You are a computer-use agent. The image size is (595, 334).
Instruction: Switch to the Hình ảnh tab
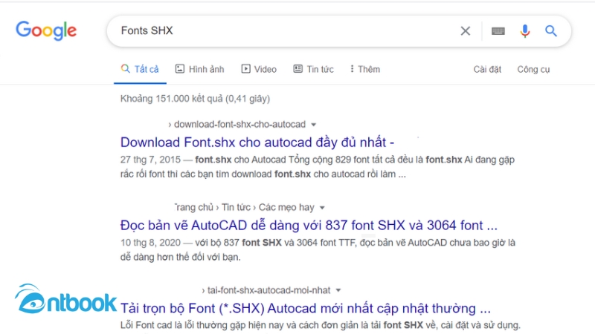click(199, 69)
